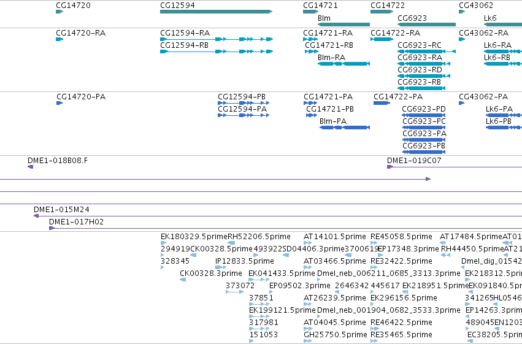
Task: Select the CG14722 gene feature
Action: (382, 12)
